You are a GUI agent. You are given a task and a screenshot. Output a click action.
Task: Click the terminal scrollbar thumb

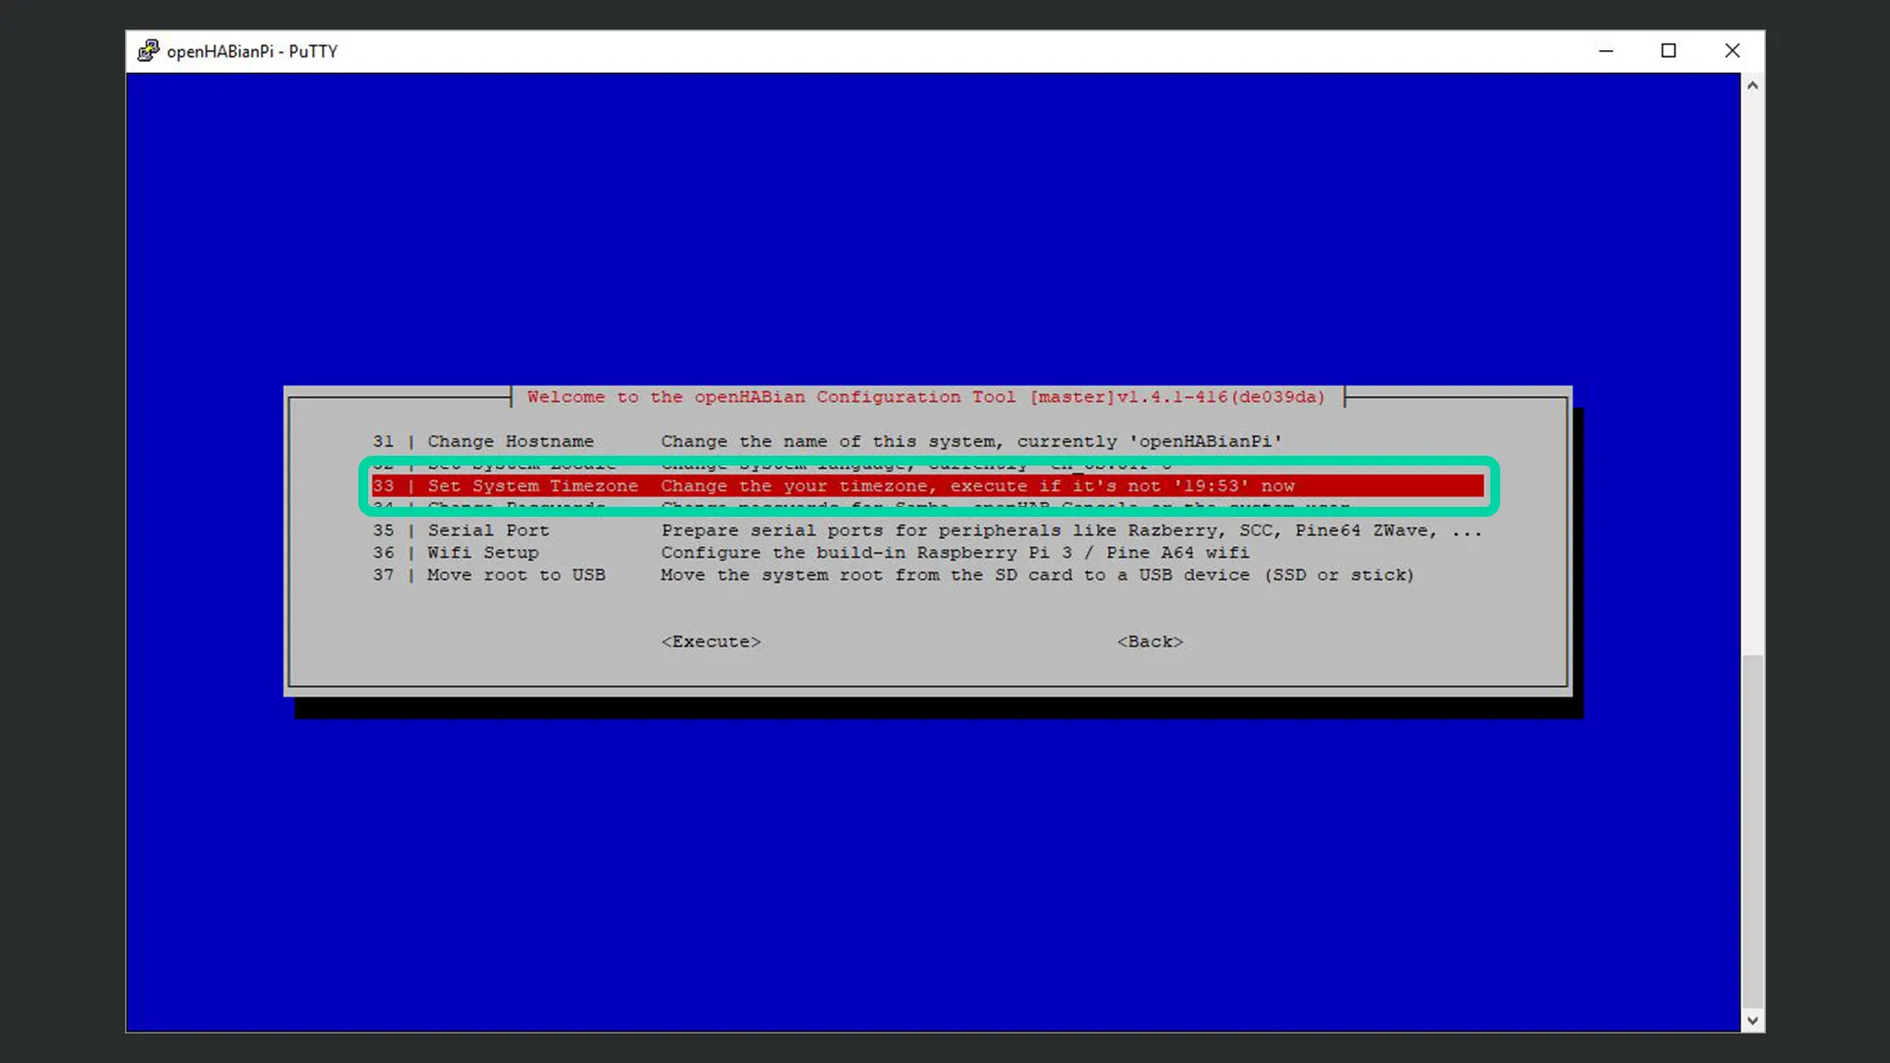coord(1752,832)
